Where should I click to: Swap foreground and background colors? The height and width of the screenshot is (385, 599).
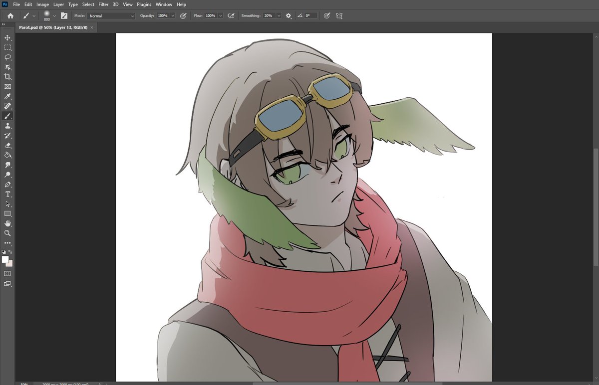click(10, 252)
